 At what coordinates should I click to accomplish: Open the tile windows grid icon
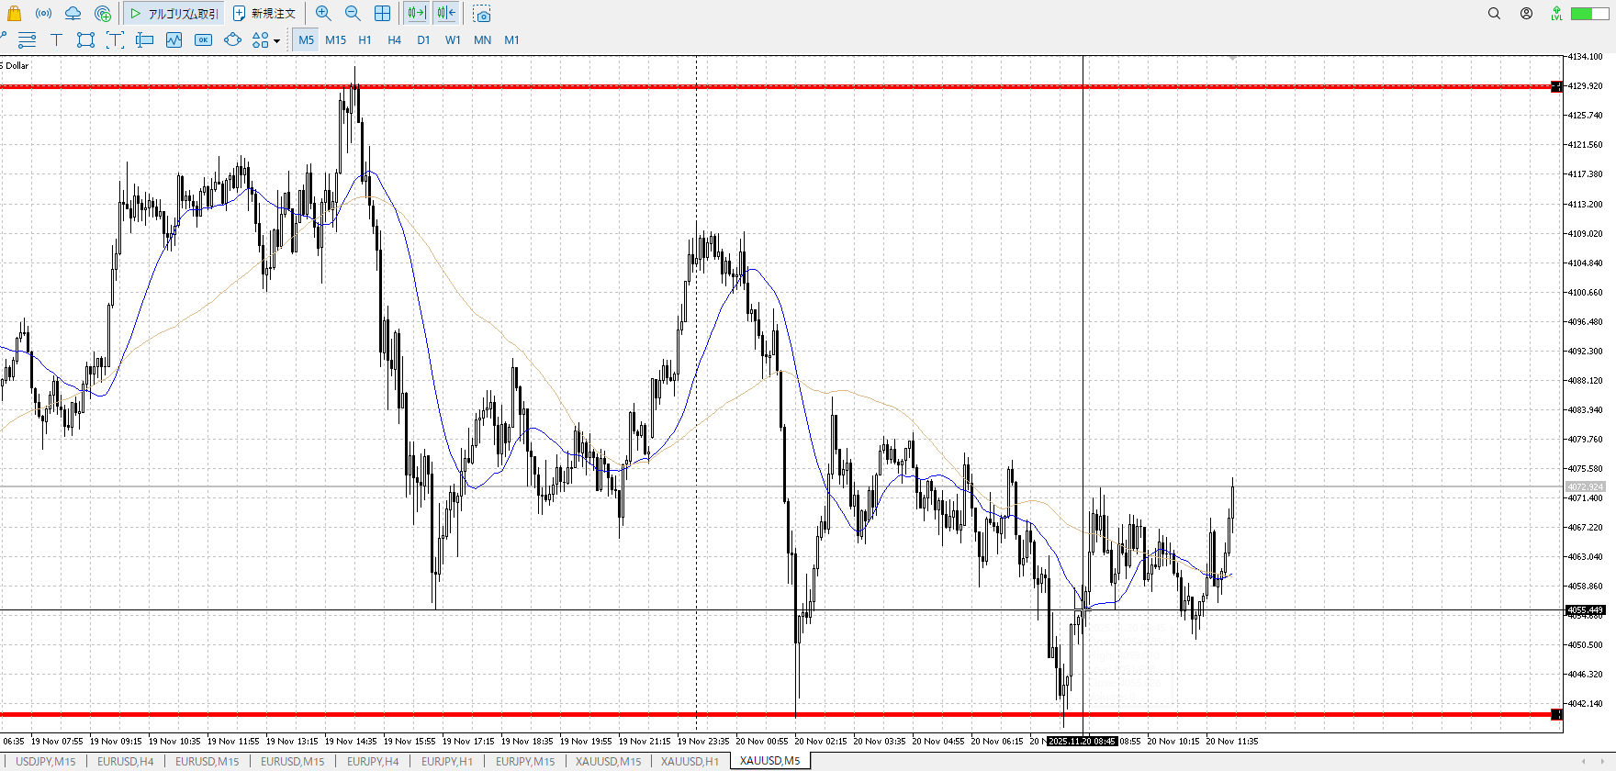(383, 13)
